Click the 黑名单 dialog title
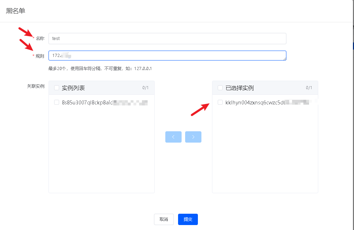 coord(16,11)
